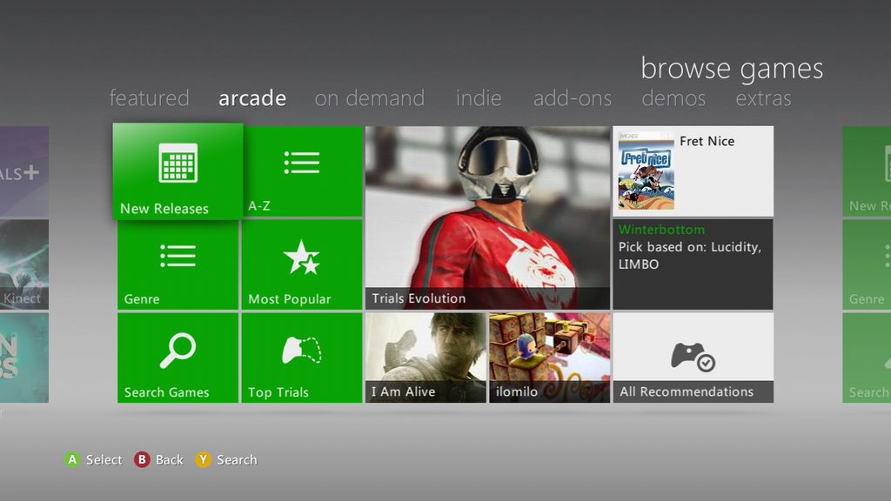Open the indie tab
Screen dimensions: 891x501
pyautogui.click(x=479, y=98)
